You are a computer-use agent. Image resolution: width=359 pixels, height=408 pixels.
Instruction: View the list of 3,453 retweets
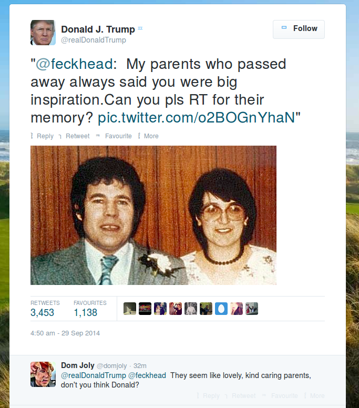click(x=42, y=312)
